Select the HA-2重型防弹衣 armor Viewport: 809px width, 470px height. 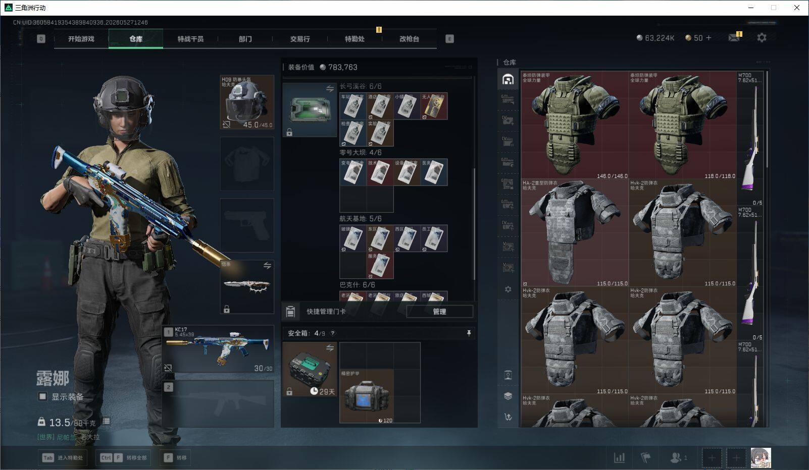(x=575, y=233)
